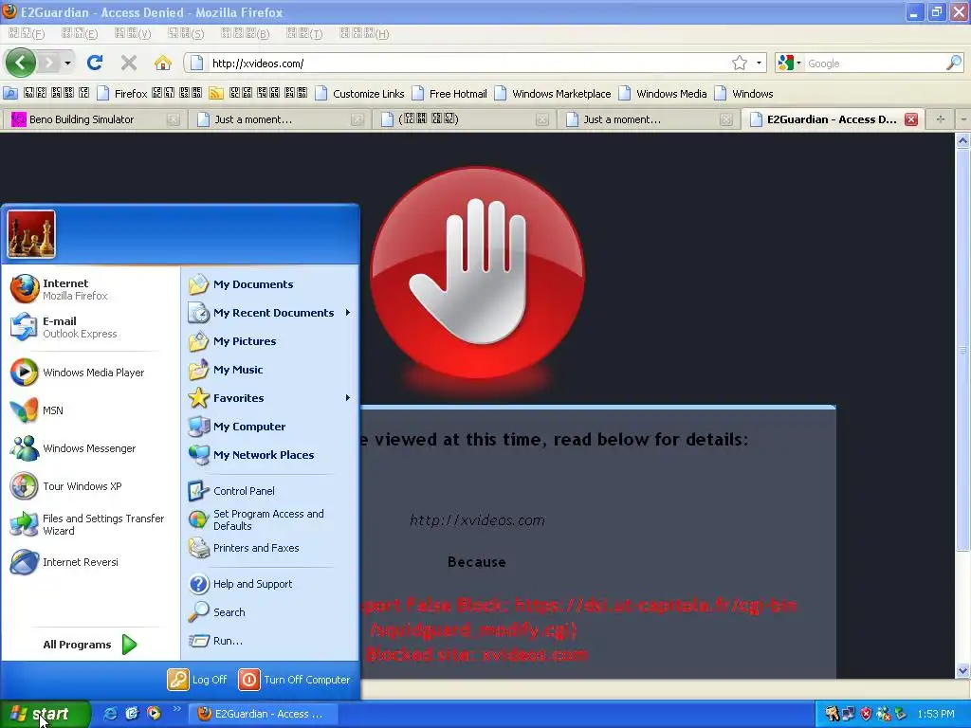Click the search magnifier icon
971x728 pixels.
click(x=954, y=63)
